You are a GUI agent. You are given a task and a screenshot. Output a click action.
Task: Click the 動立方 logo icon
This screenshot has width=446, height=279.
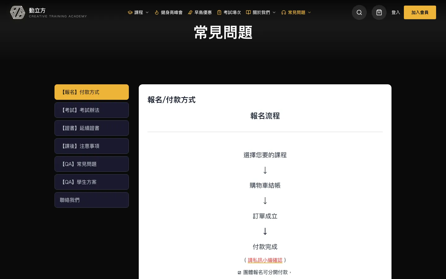tap(18, 12)
